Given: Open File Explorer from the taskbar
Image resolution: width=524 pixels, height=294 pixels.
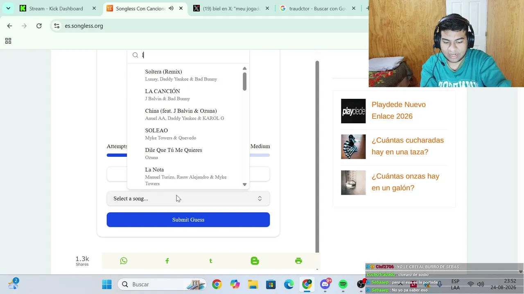Looking at the screenshot, I should (x=253, y=284).
